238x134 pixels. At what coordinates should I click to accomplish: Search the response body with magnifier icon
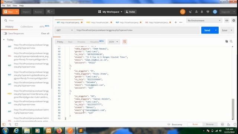[x=231, y=41]
